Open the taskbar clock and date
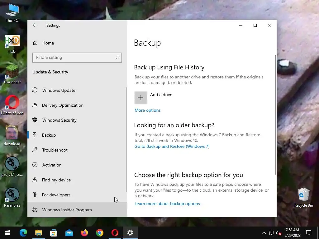319x239 pixels. click(292, 233)
